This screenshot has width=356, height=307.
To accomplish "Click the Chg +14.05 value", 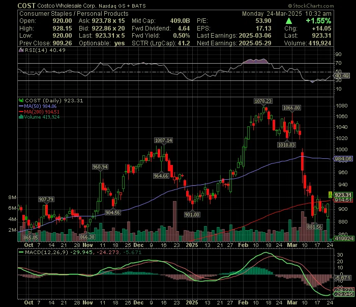I will tap(321, 29).
